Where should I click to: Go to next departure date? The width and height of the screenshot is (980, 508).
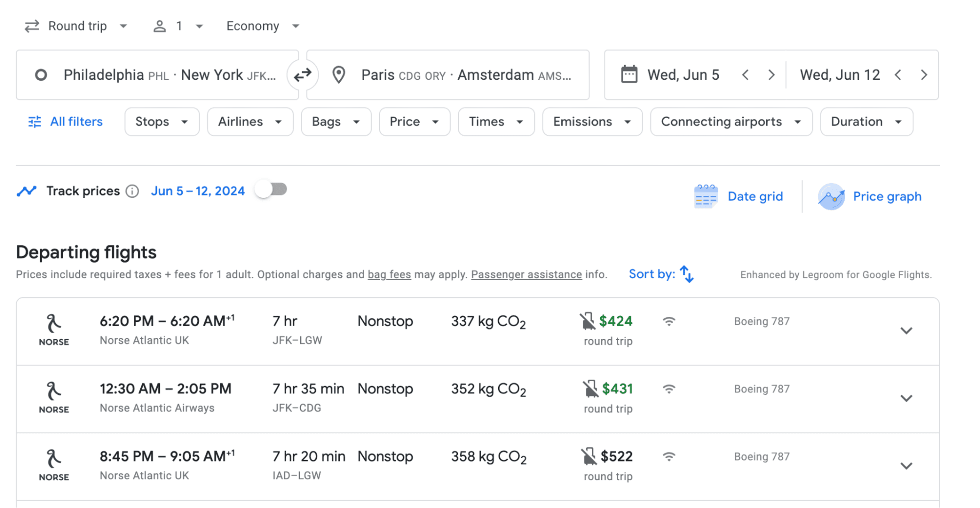pos(771,75)
